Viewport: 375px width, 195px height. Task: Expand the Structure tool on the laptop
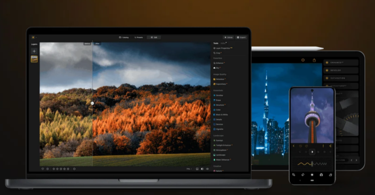click(219, 105)
